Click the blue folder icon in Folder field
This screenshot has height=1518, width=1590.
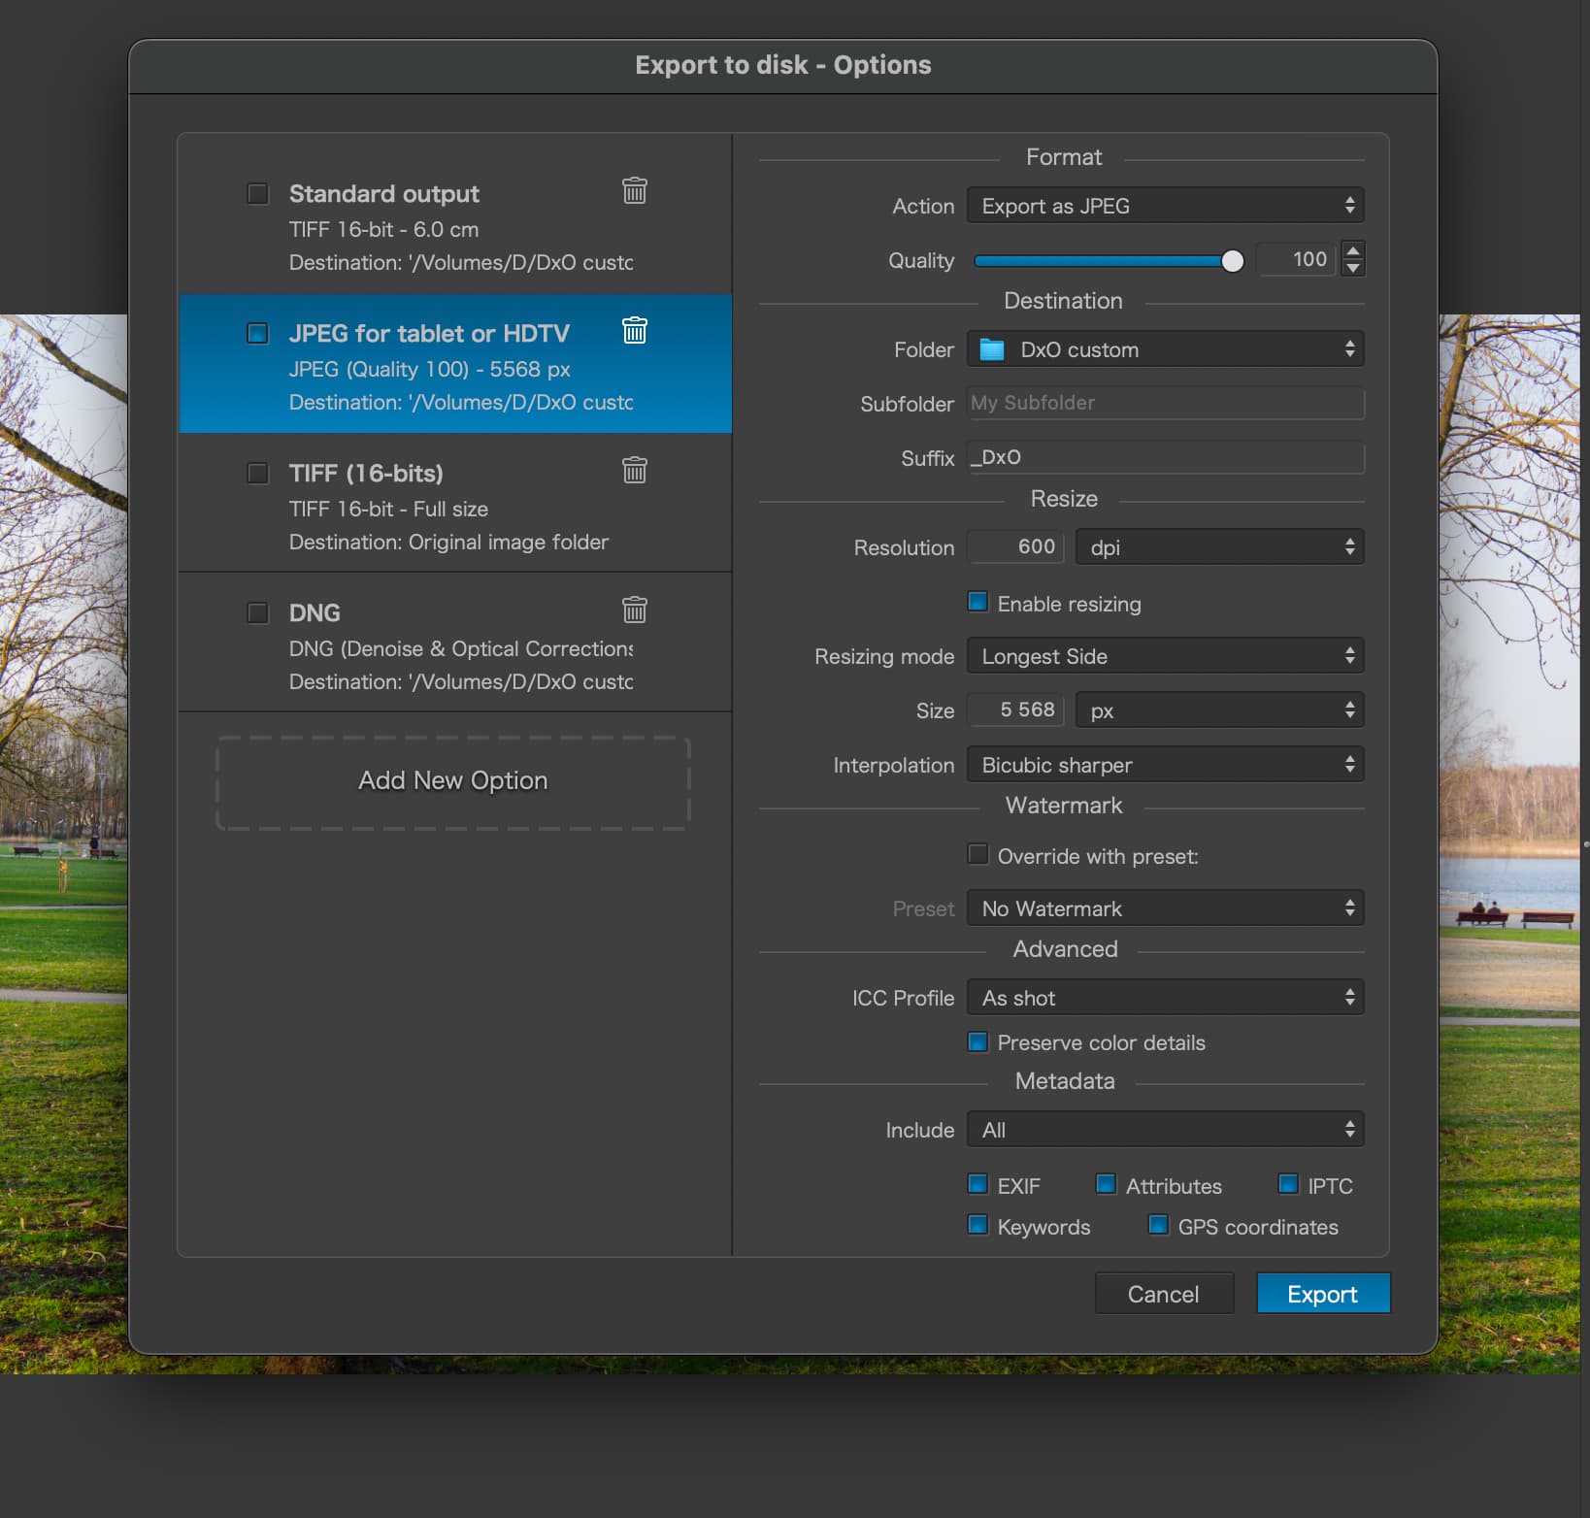tap(991, 349)
